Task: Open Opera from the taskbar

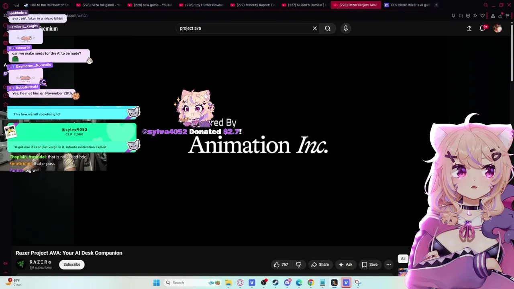Action: [x=240, y=283]
